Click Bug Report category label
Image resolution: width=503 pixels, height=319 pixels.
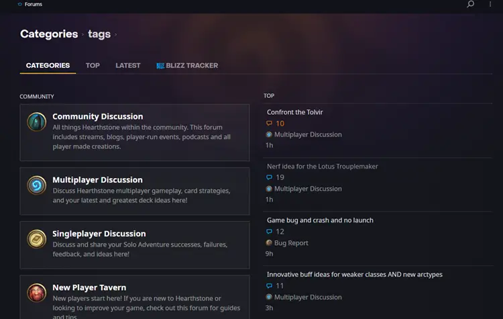pyautogui.click(x=291, y=243)
